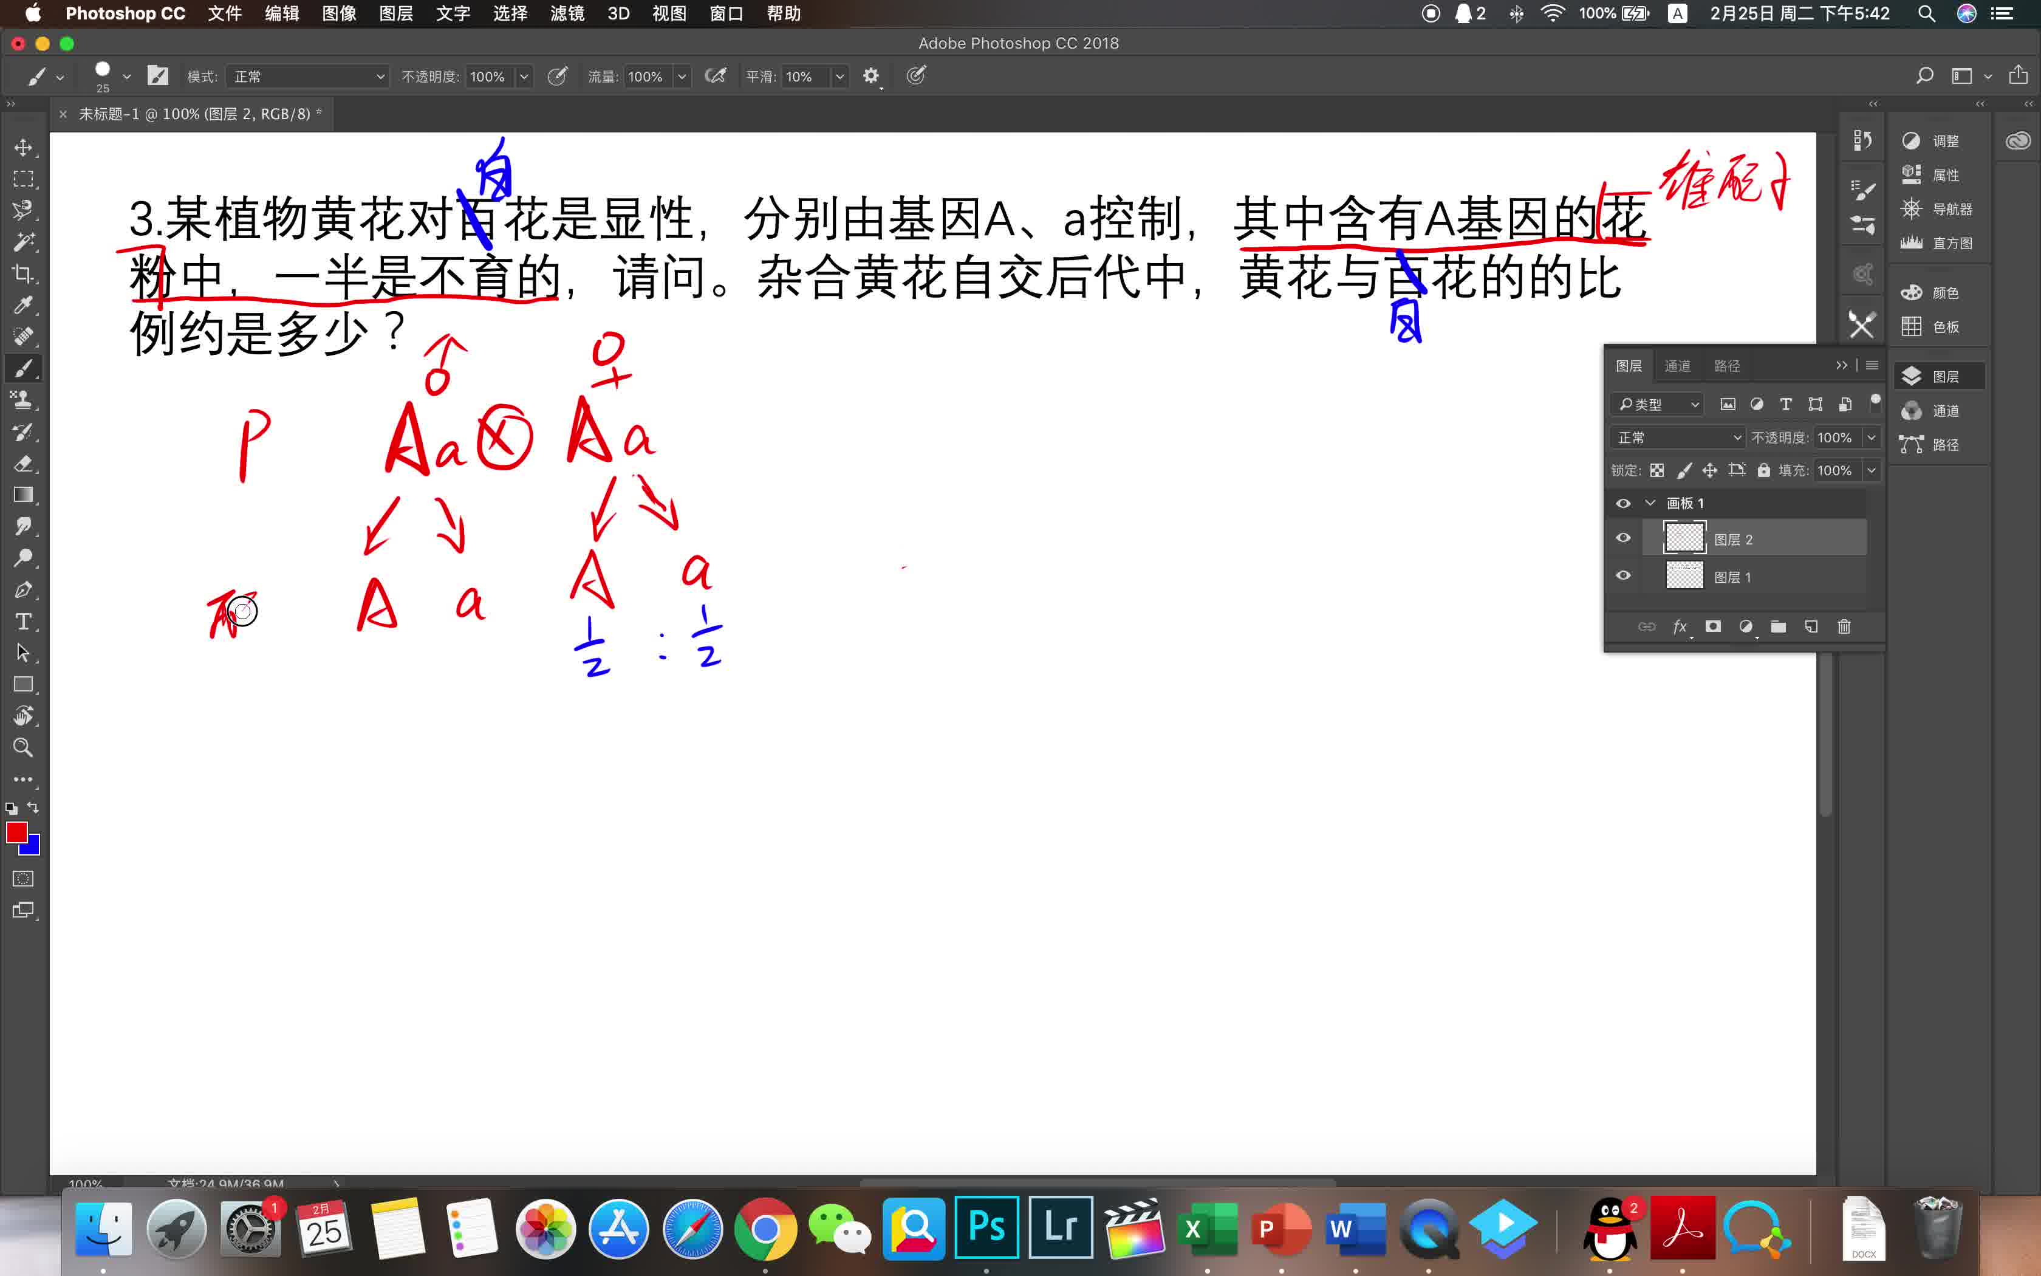Open the brush 模式 blend mode dropdown

pos(308,77)
